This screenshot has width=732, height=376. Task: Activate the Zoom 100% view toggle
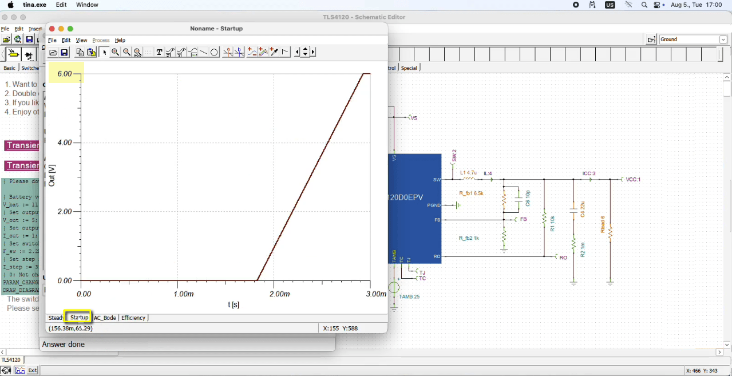137,52
